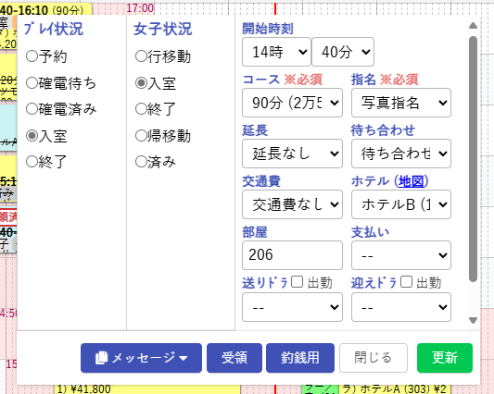
Task: Open the 支払い dropdown
Action: click(x=401, y=255)
